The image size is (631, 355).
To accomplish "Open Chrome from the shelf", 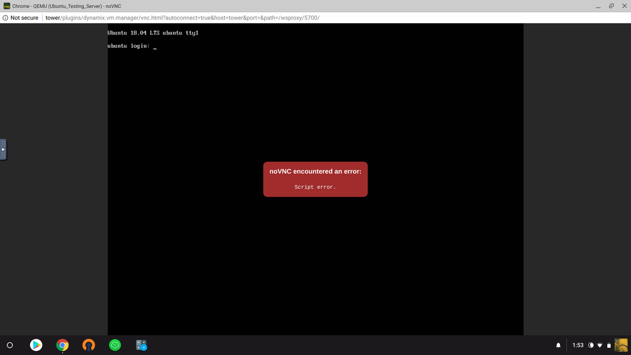I will click(62, 345).
